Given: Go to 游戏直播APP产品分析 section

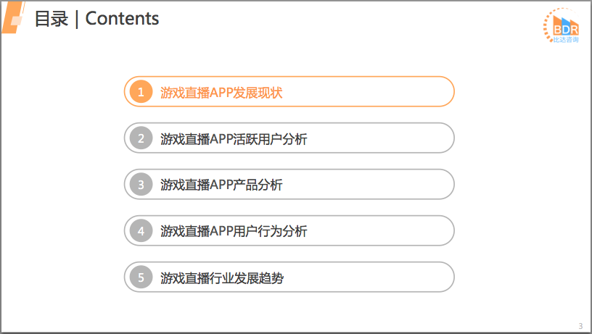Looking at the screenshot, I should 221,185.
